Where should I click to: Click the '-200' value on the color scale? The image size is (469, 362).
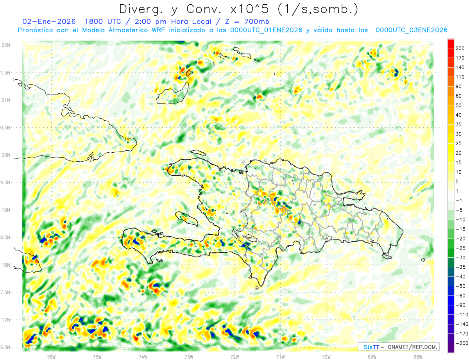coord(462,343)
